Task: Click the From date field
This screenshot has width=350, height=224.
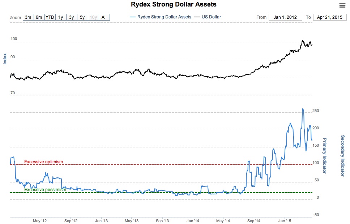Action: pos(285,17)
